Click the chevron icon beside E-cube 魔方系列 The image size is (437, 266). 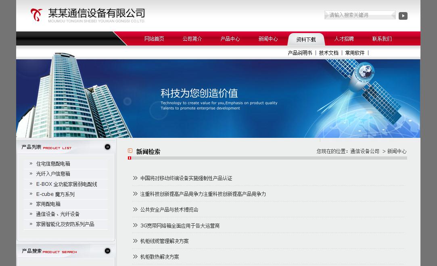point(31,194)
